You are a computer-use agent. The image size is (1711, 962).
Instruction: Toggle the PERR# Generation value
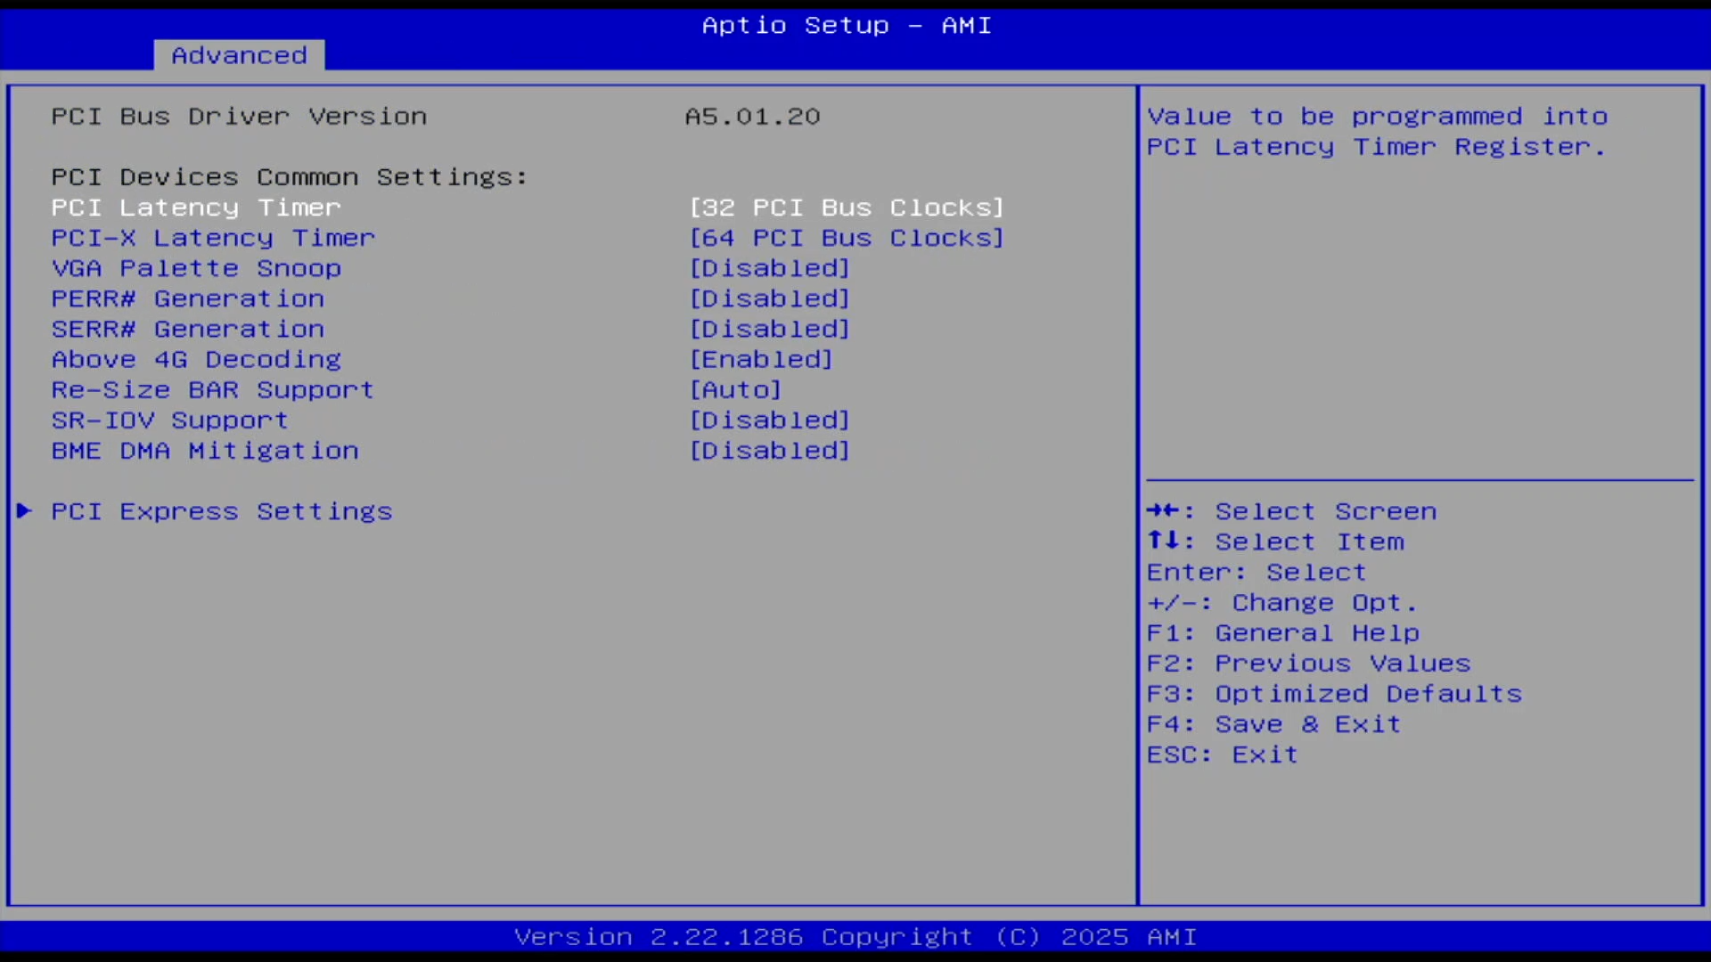769,298
